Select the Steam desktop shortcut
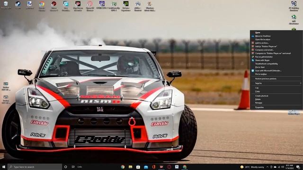 coord(18,5)
